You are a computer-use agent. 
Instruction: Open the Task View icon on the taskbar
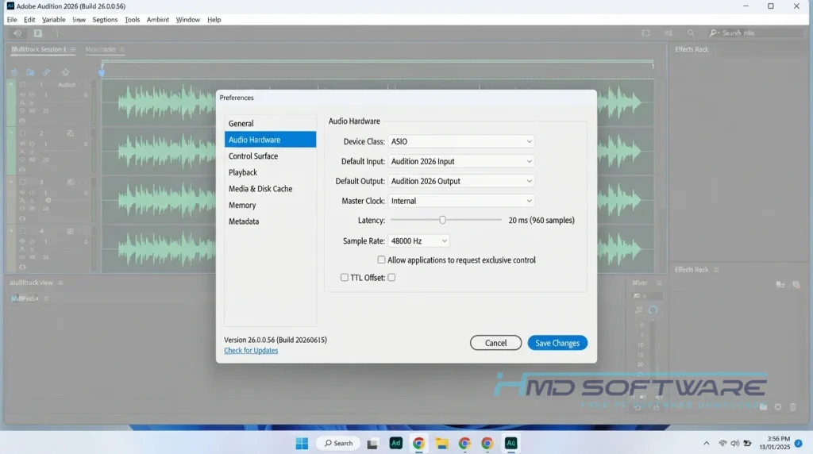point(372,443)
